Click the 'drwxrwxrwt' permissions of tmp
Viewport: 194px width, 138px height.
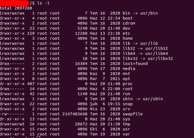pos(12,124)
